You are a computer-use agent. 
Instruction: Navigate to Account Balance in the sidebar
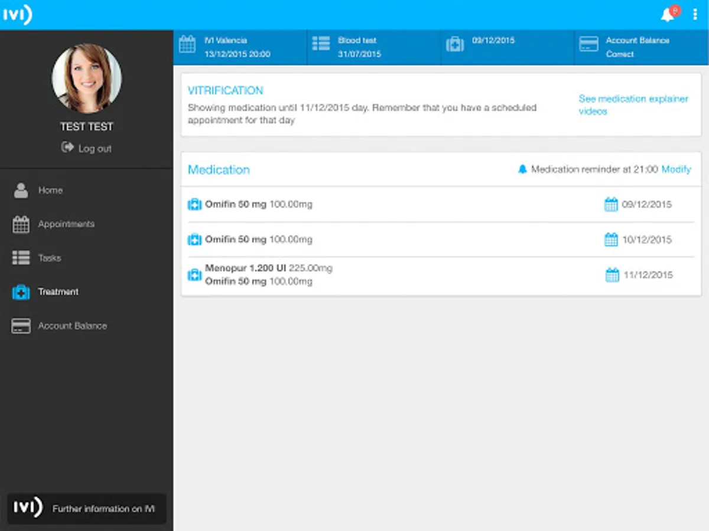(x=72, y=325)
